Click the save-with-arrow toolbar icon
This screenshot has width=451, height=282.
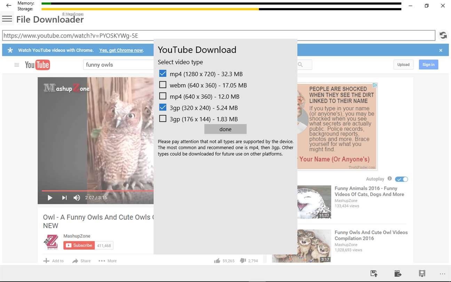(x=374, y=274)
